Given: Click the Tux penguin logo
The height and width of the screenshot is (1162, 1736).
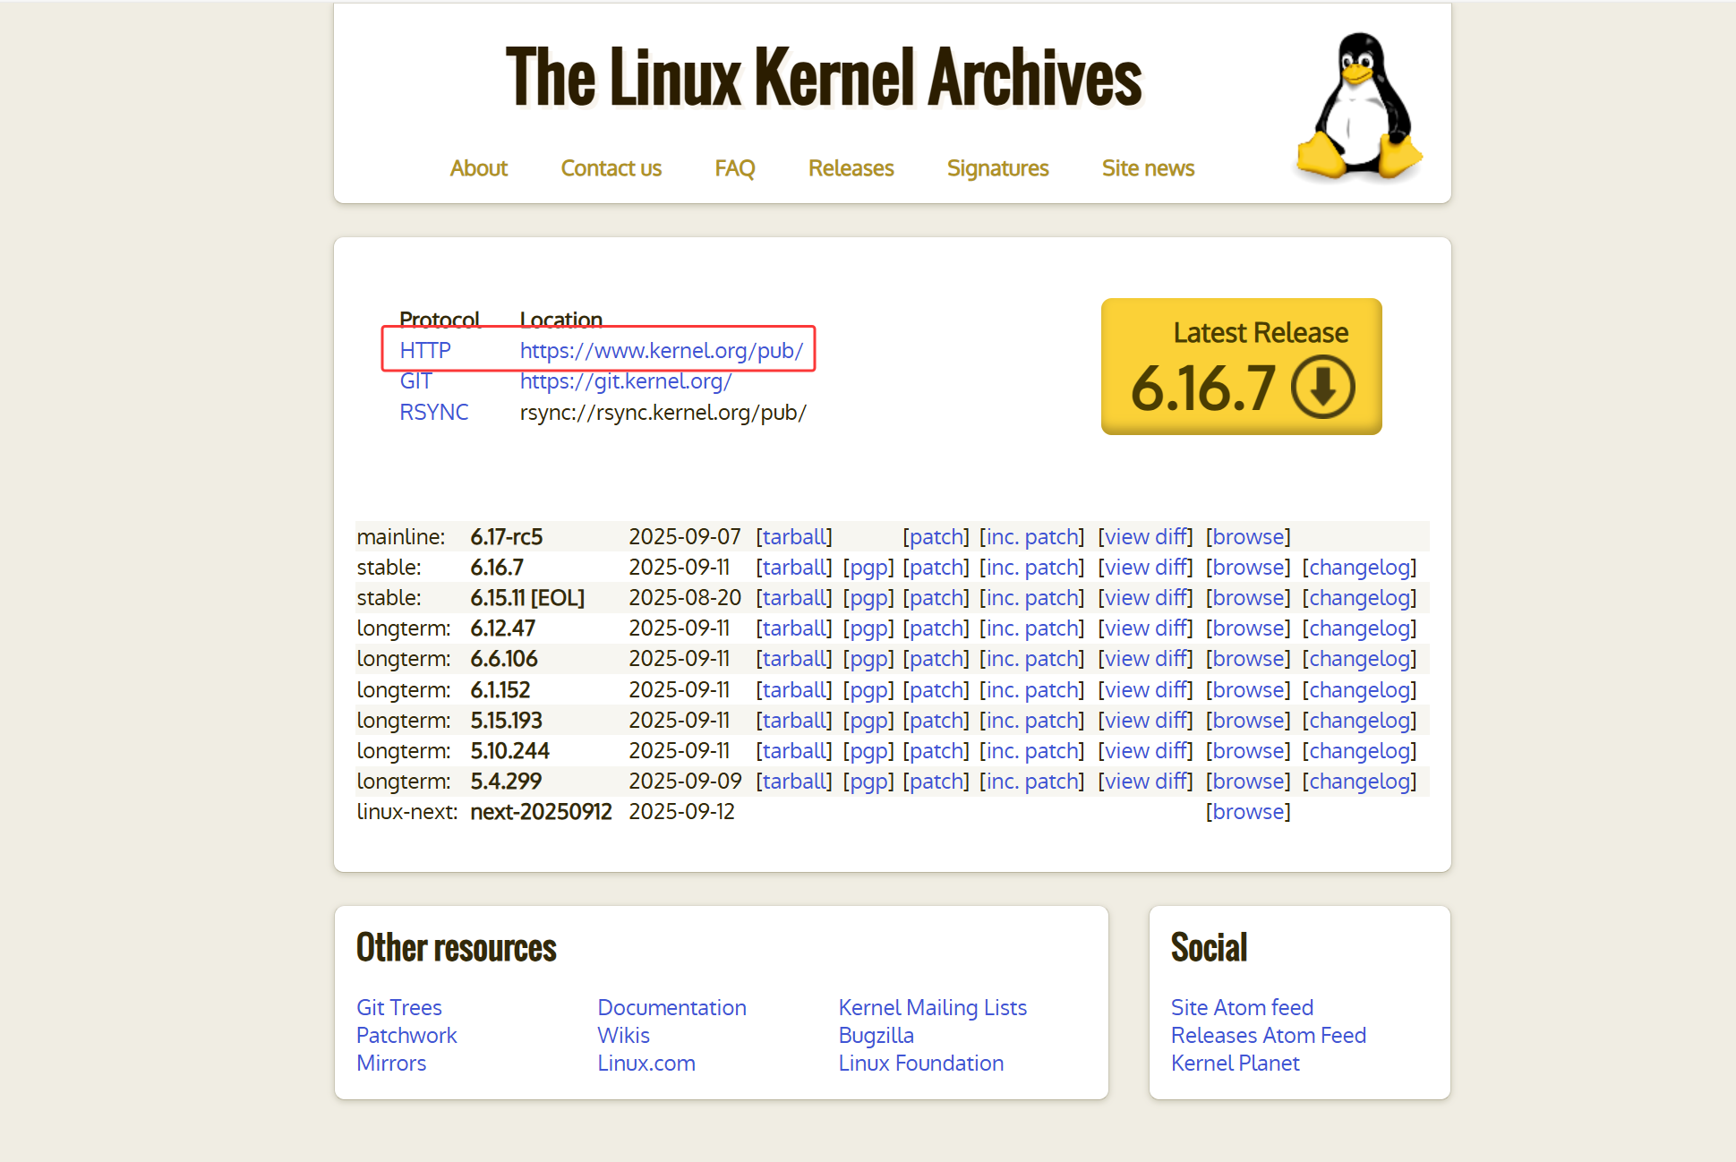Looking at the screenshot, I should tap(1358, 107).
